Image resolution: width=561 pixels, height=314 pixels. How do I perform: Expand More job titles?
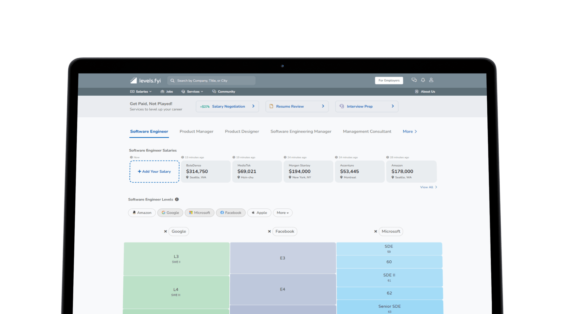(410, 131)
